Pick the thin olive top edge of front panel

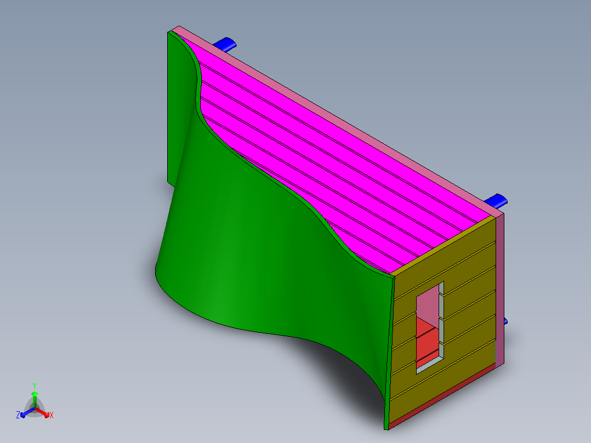(x=442, y=245)
